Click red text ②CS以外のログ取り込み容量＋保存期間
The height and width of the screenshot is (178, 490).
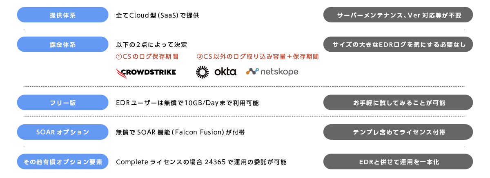(258, 57)
